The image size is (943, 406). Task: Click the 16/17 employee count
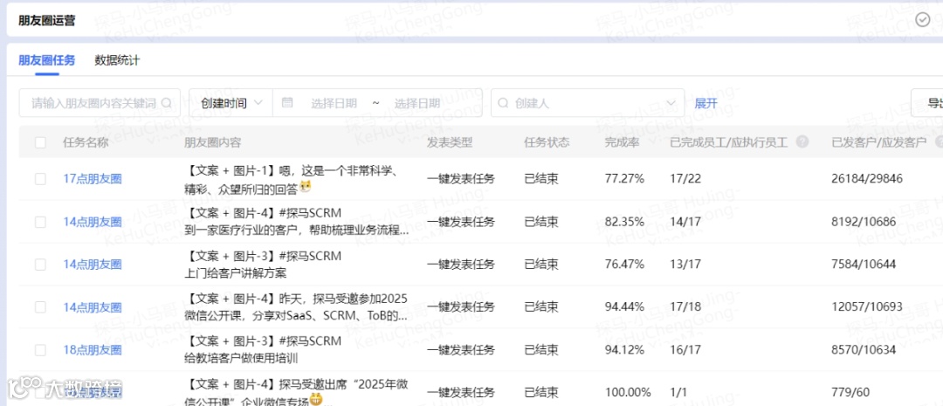coord(685,350)
